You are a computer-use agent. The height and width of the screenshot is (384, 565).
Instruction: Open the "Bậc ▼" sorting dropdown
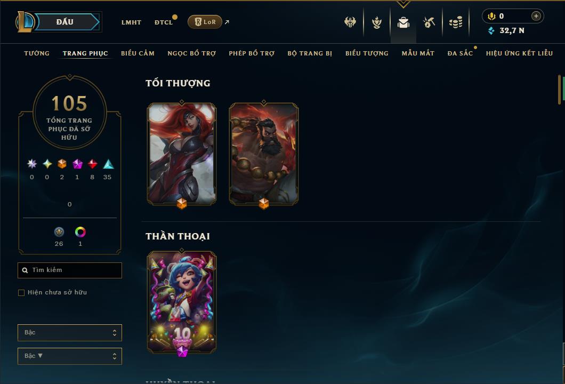[x=70, y=356]
